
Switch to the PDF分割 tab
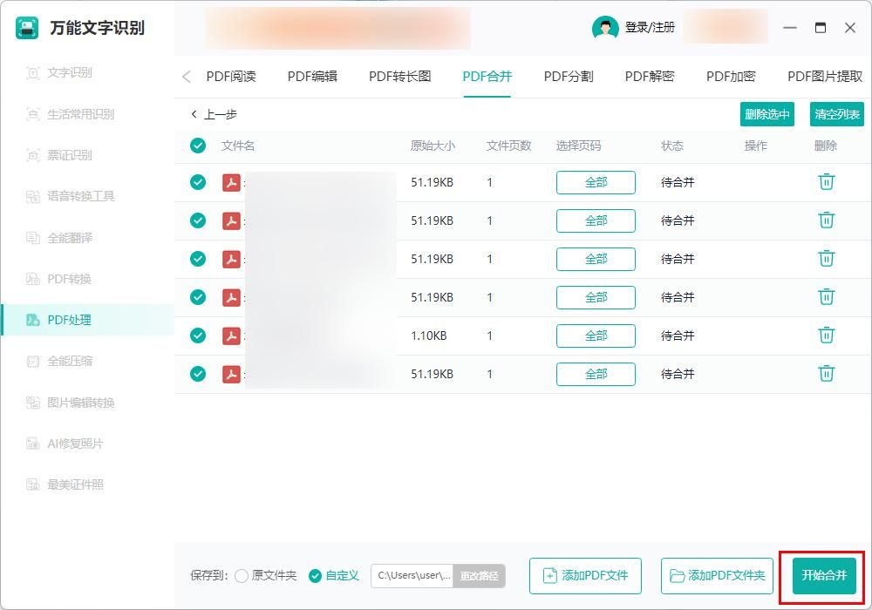click(x=569, y=76)
